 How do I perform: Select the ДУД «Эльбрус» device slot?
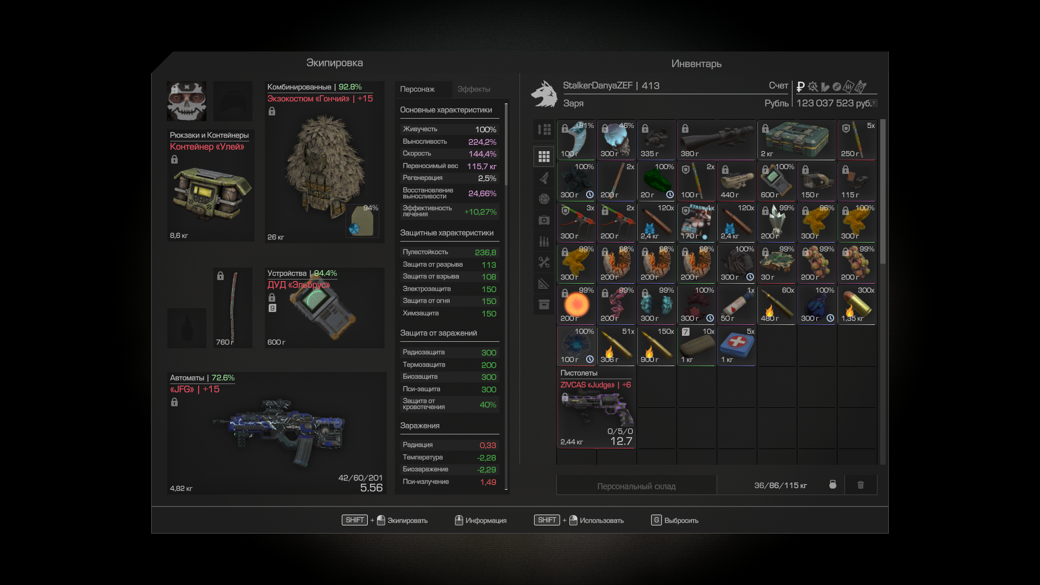pos(324,308)
